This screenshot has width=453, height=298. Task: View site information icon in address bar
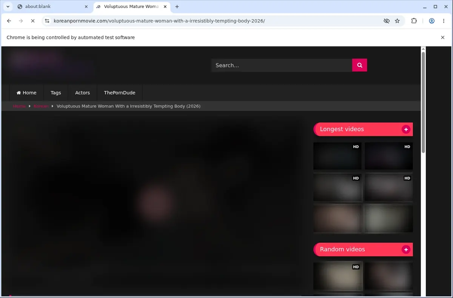46,21
